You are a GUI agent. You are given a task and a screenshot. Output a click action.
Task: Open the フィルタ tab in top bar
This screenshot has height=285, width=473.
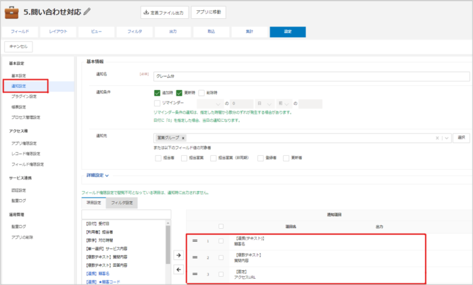(x=134, y=31)
